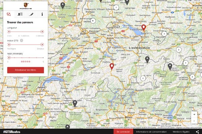Screen dimensions: 202x134
Task: Open Informations de consommation link
Action: 151,132
